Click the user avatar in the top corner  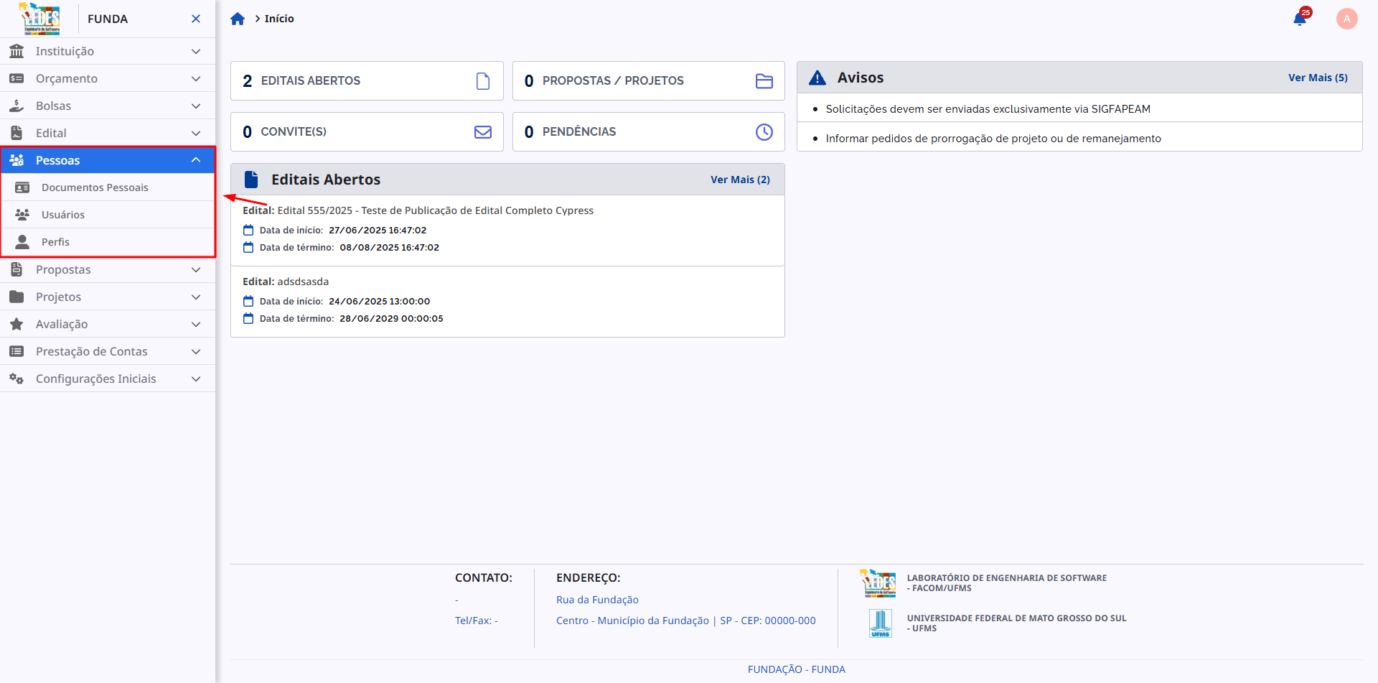(1346, 18)
